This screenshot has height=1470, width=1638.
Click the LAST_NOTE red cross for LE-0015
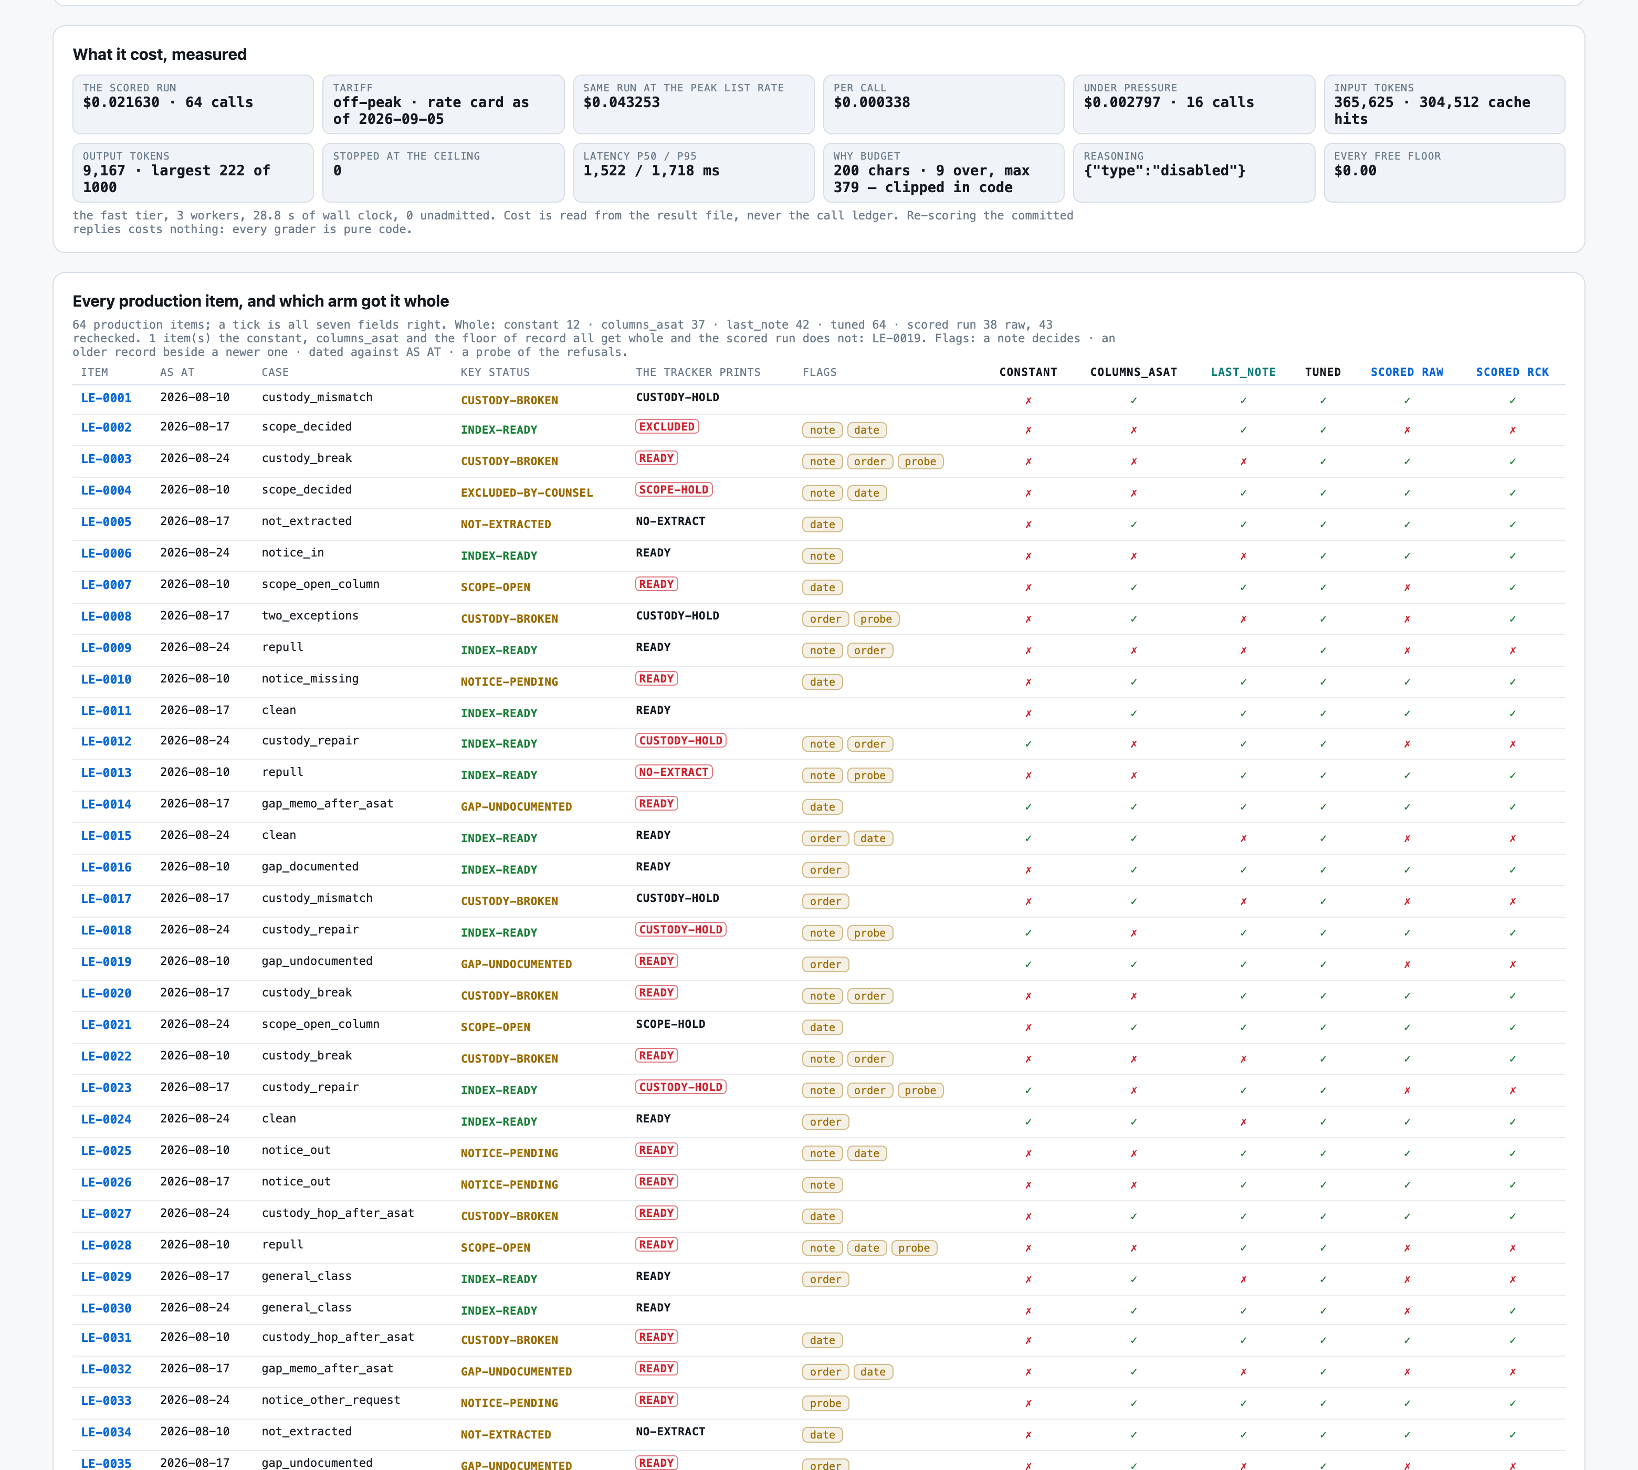(x=1243, y=838)
